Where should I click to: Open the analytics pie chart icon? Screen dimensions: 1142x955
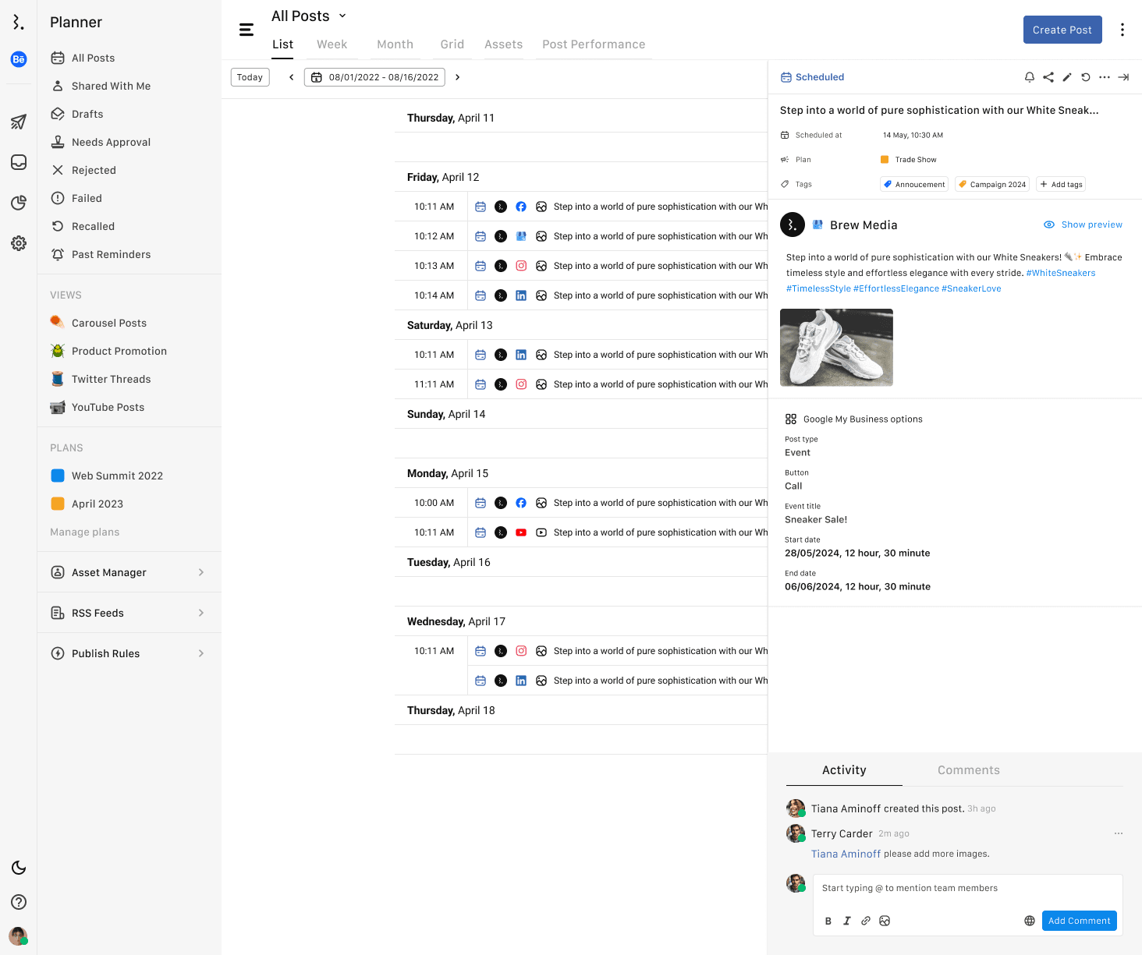pyautogui.click(x=19, y=203)
